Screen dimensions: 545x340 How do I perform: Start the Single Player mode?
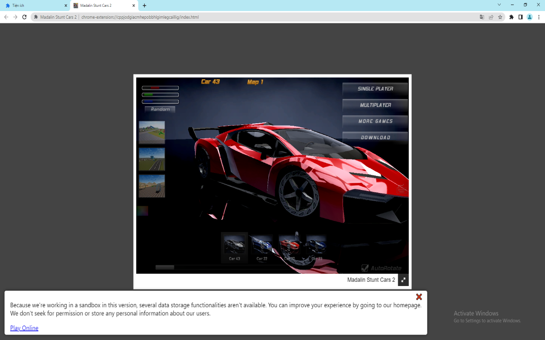point(375,89)
